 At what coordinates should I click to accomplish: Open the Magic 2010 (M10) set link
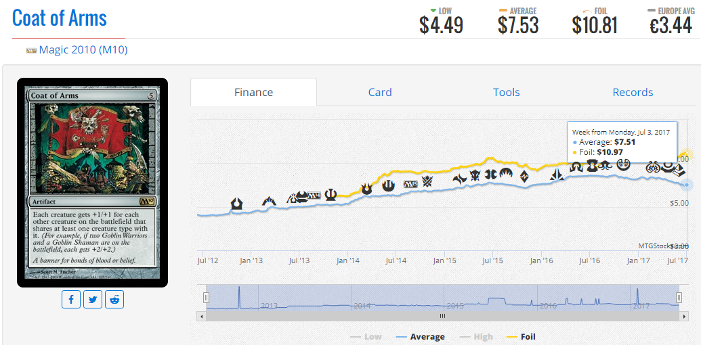(x=83, y=50)
